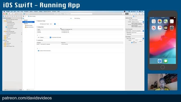181x102 pixels.
Task: Select the Version editor button
Action: tap(133, 14)
